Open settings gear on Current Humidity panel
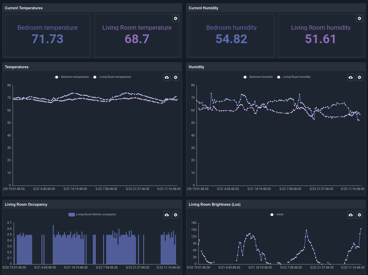Screen dimensions: 368x275 point(359,18)
